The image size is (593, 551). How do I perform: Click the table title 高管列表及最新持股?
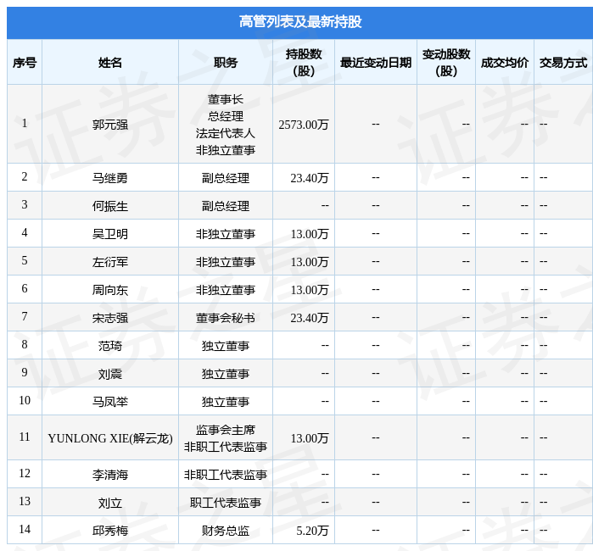(300, 22)
